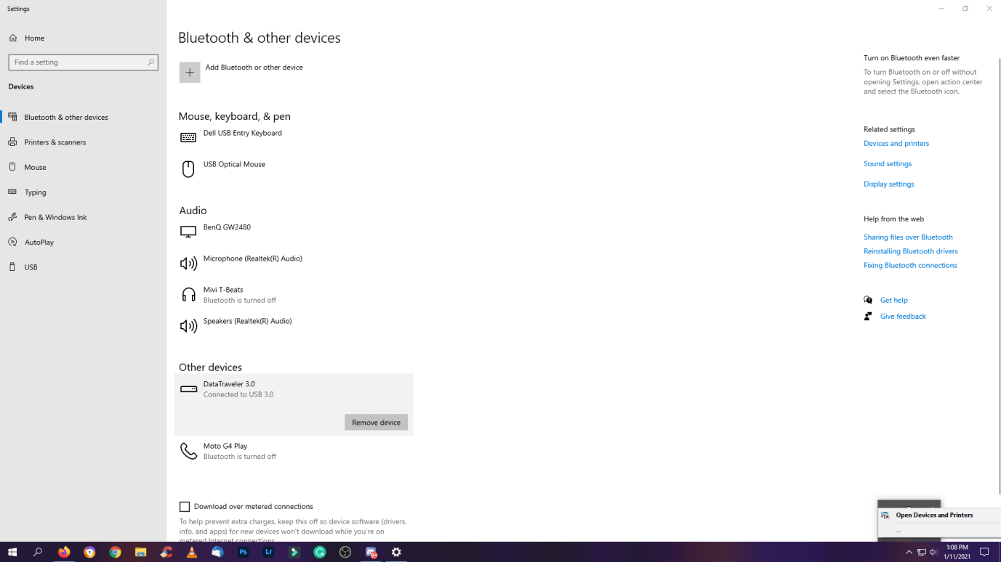Open USB settings page
Image resolution: width=1001 pixels, height=562 pixels.
(x=84, y=267)
